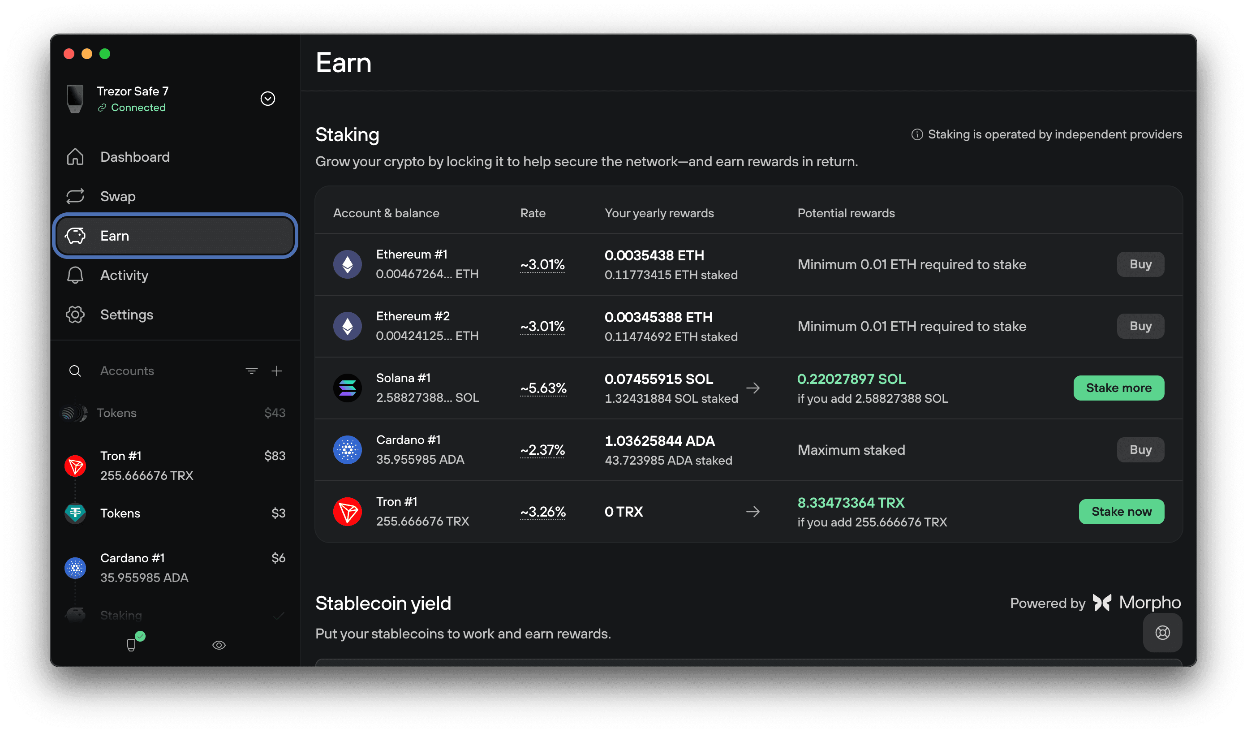Select Tron #1 account in sidebar

pyautogui.click(x=175, y=466)
